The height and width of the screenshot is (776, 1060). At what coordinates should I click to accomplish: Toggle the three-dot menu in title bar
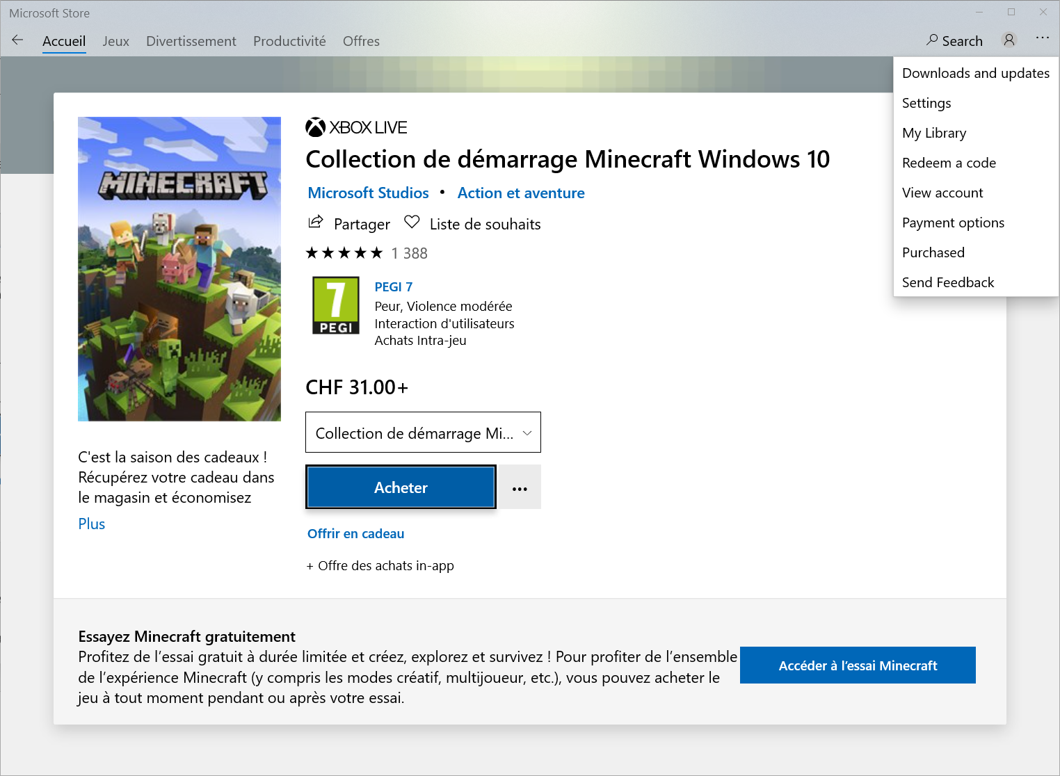pyautogui.click(x=1042, y=38)
